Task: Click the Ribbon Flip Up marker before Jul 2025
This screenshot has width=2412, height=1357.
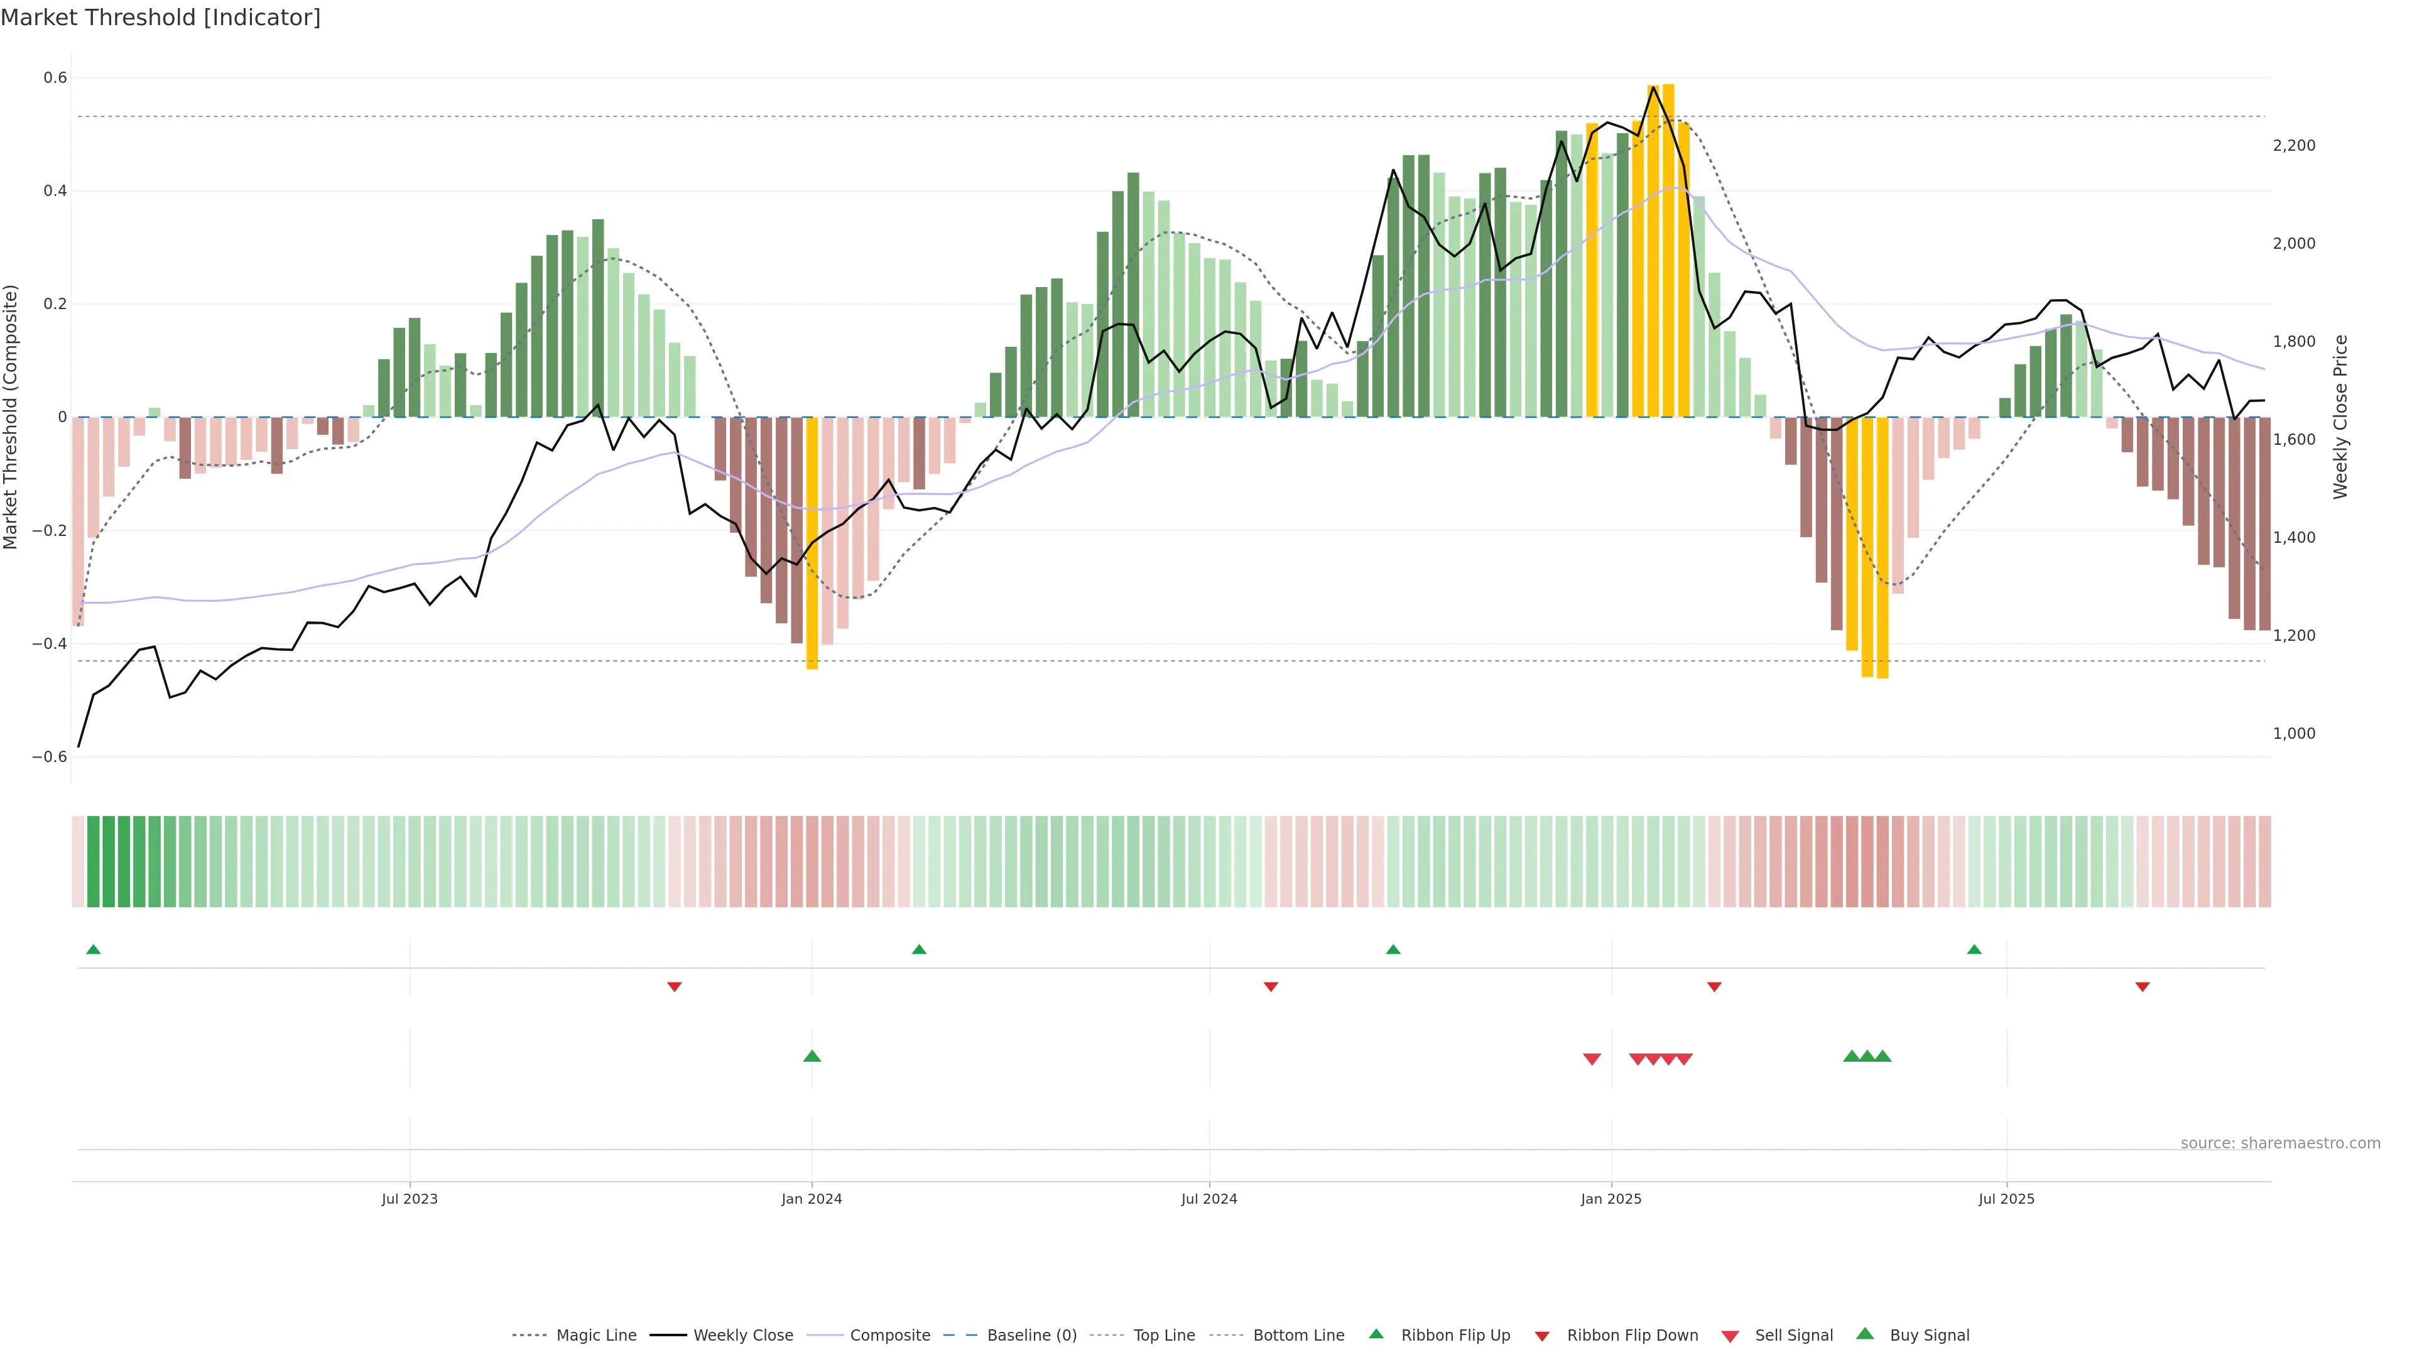Action: pos(1975,950)
